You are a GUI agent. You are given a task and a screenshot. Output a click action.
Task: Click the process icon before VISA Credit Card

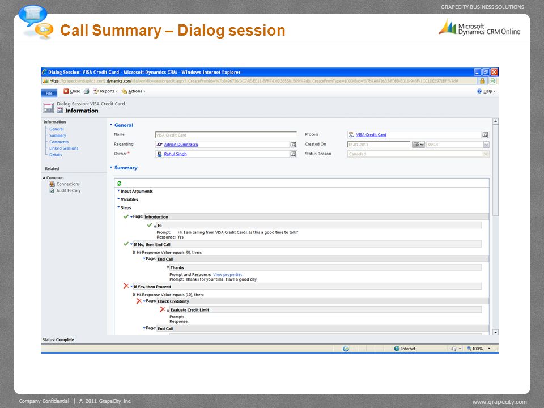click(351, 135)
